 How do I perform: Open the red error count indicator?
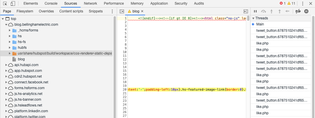point(283,3)
